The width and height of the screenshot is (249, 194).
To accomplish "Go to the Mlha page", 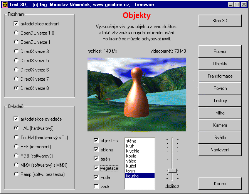I will point(220,113).
